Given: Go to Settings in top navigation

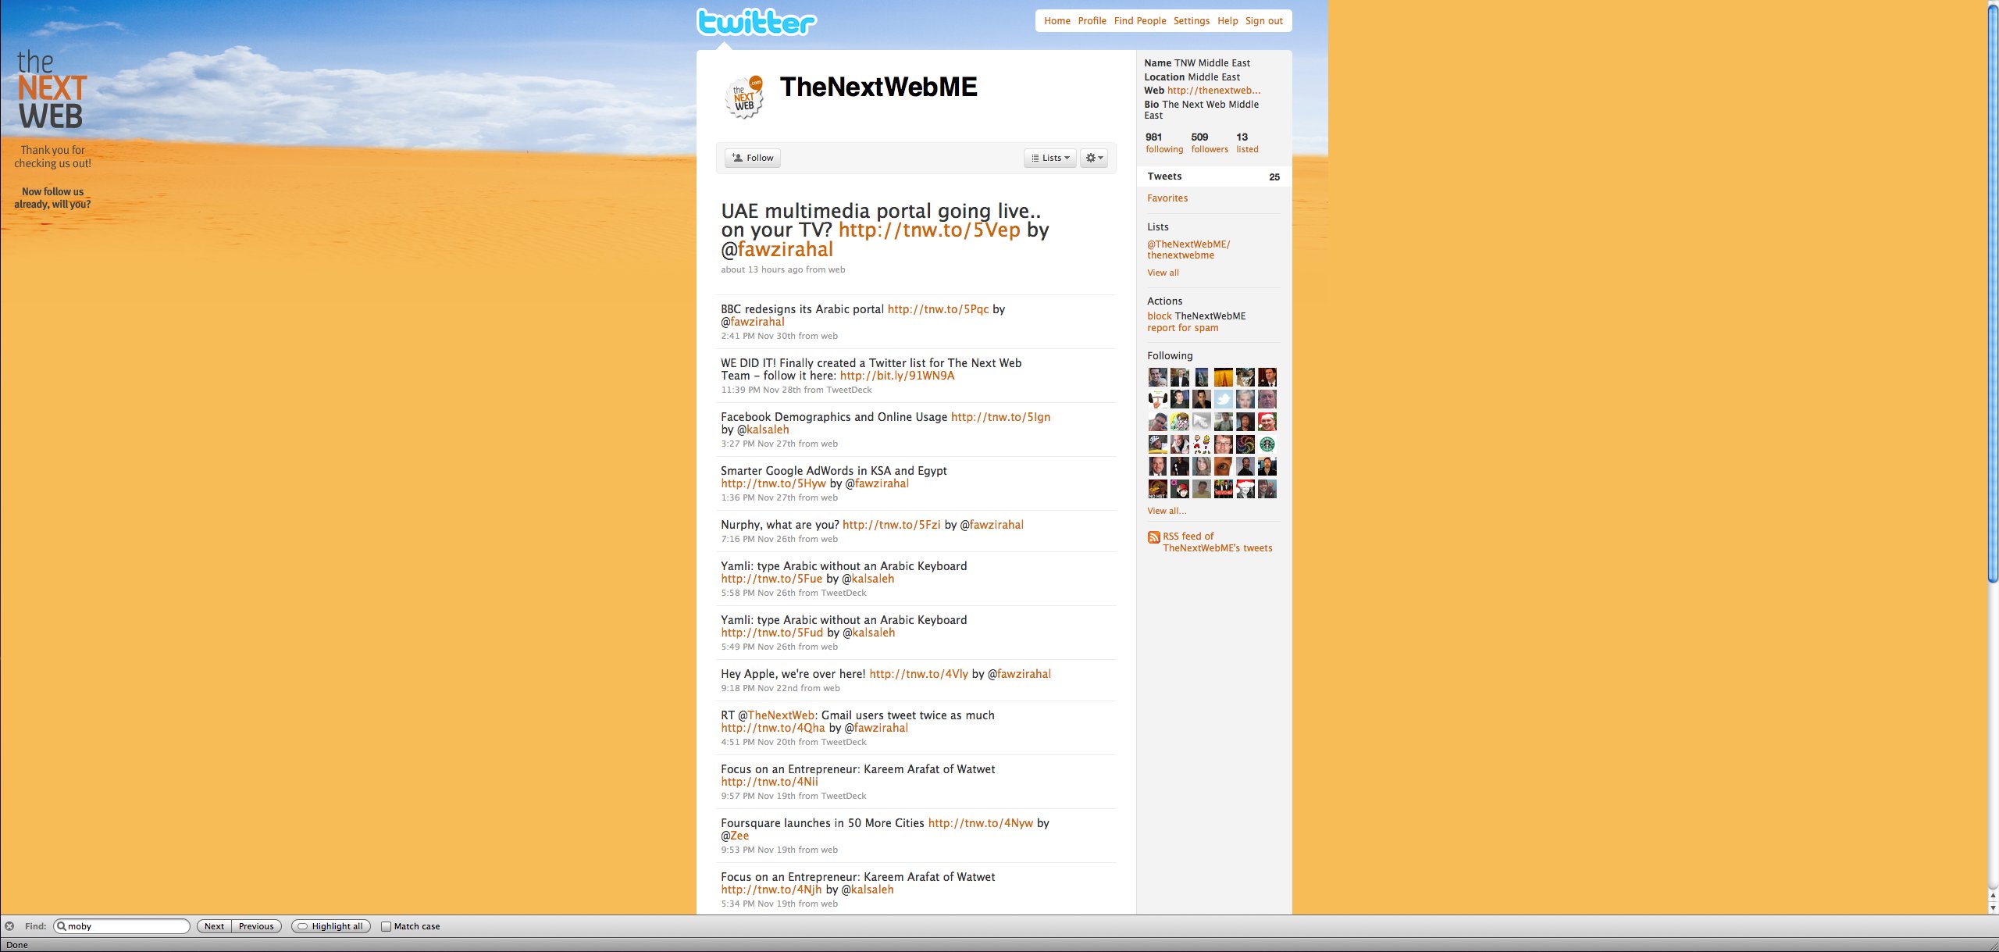Looking at the screenshot, I should tap(1191, 21).
